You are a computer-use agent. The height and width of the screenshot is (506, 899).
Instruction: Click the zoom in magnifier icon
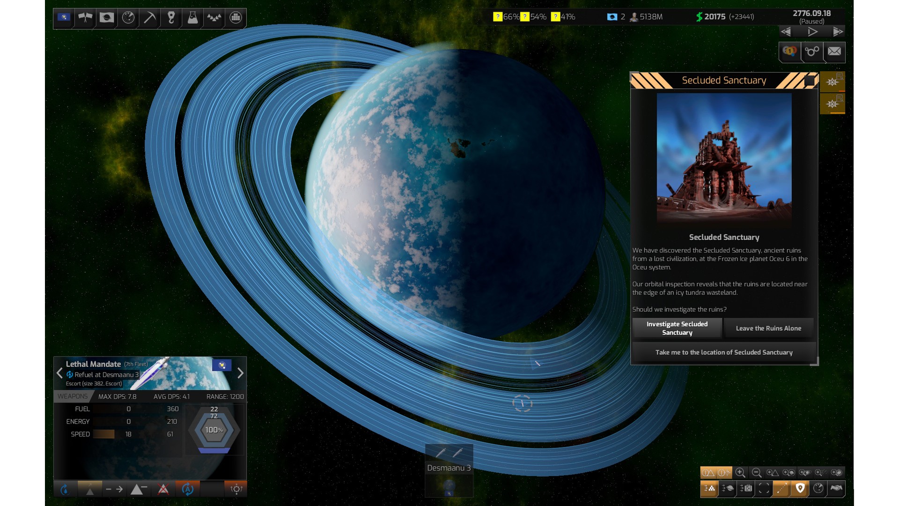pyautogui.click(x=740, y=473)
